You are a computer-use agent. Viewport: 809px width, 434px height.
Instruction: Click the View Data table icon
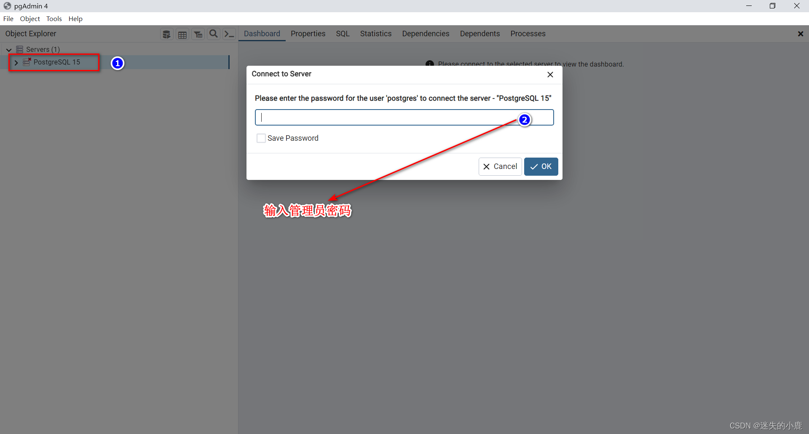[182, 34]
